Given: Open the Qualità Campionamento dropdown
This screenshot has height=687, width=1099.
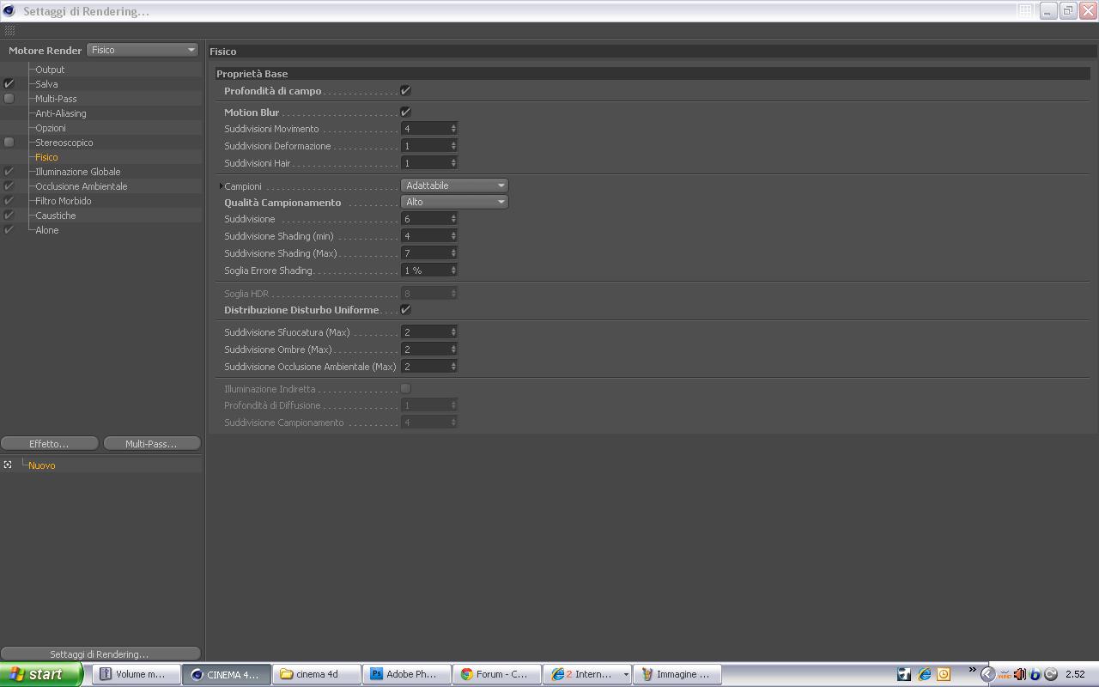Looking at the screenshot, I should pos(454,202).
